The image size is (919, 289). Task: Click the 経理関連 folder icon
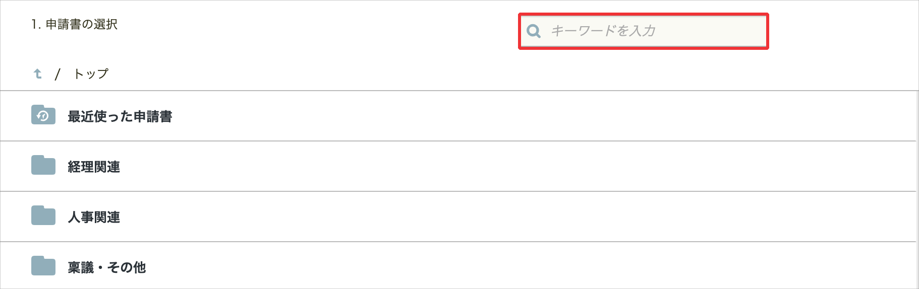click(x=43, y=165)
